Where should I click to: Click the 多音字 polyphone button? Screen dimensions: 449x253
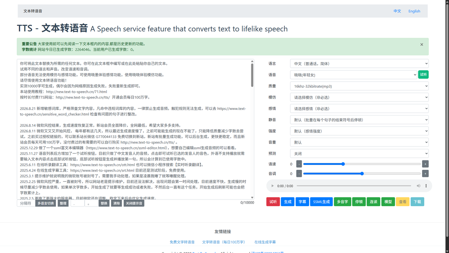[343, 202]
